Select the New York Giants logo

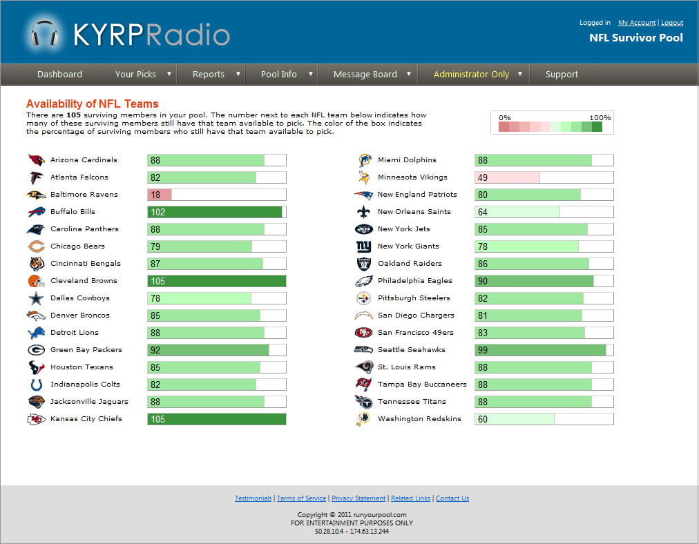(364, 246)
